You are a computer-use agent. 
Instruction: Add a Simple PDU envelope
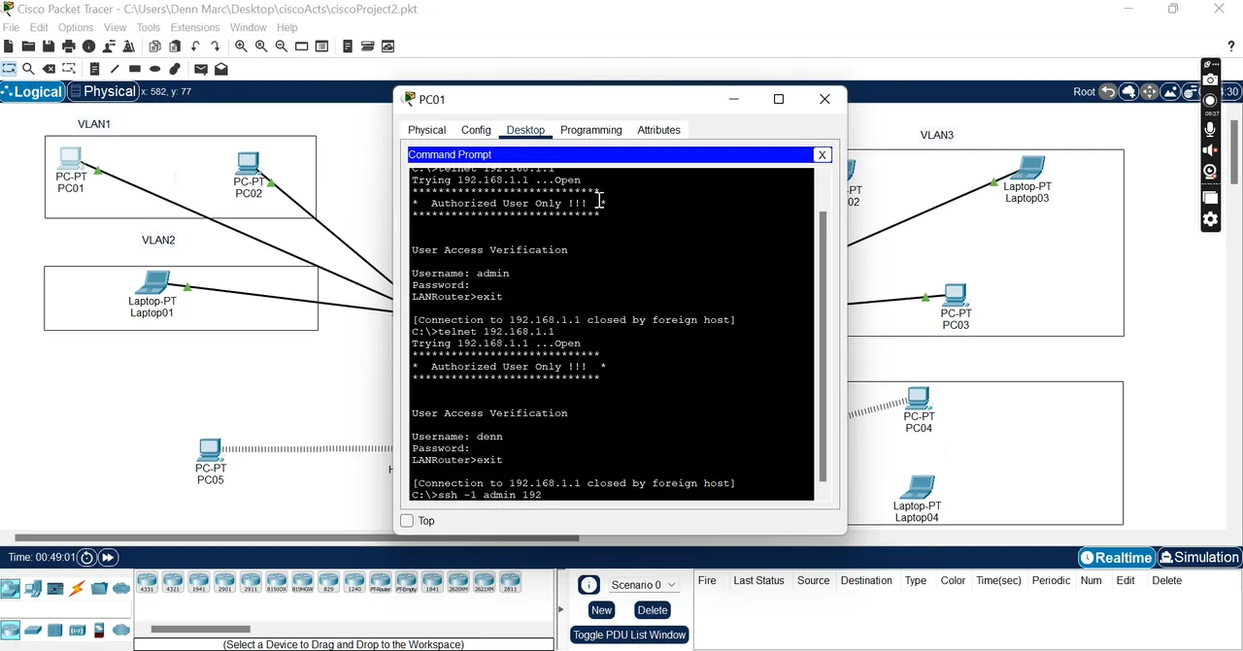[x=201, y=69]
